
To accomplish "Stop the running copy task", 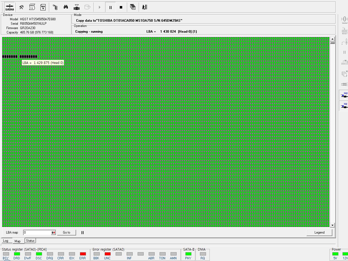I will (x=121, y=7).
